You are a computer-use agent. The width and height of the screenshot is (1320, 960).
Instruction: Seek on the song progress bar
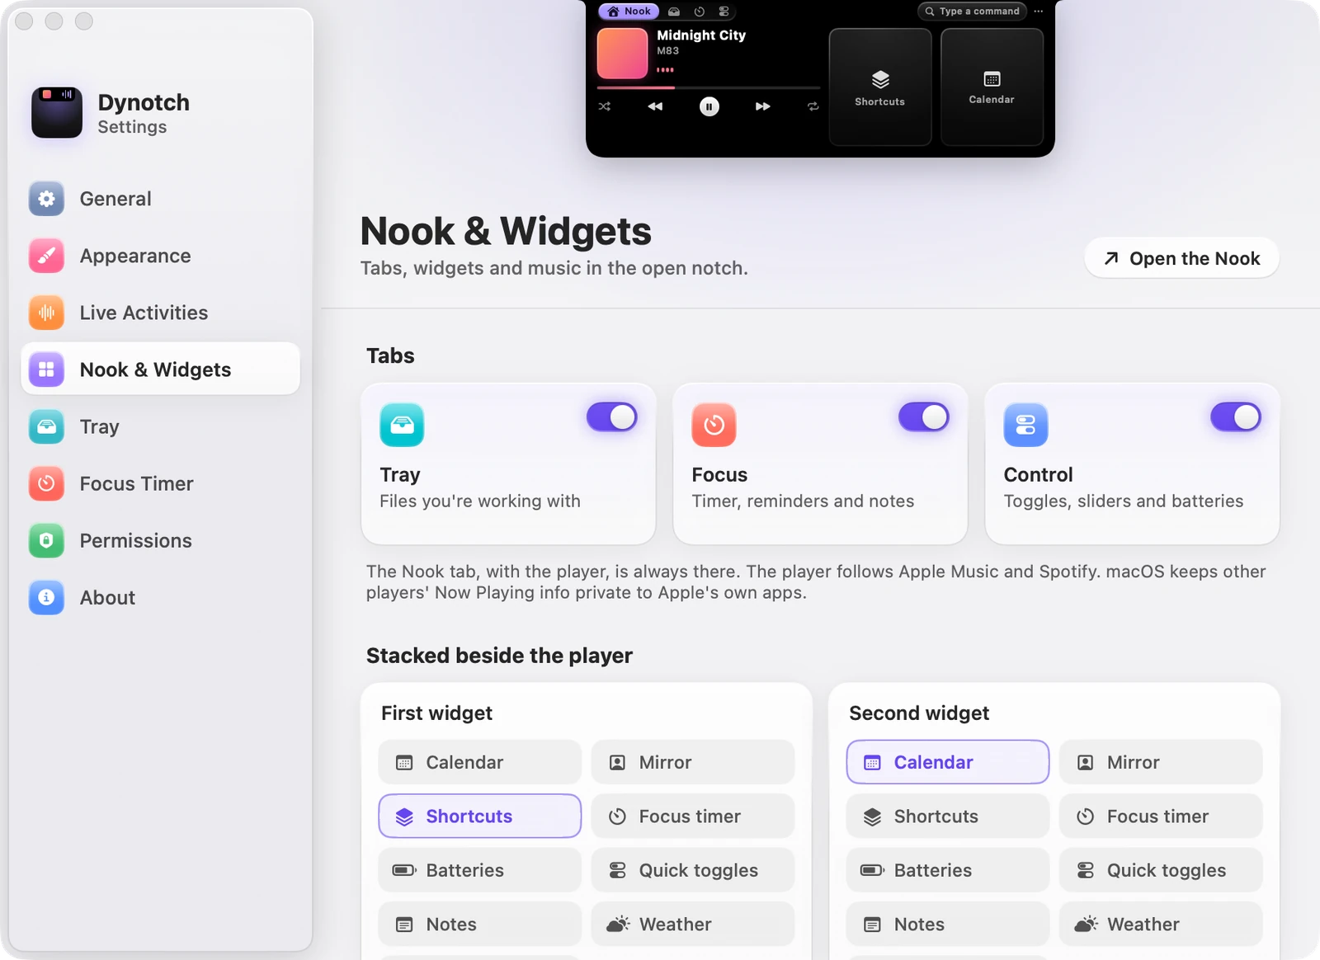[x=709, y=87]
